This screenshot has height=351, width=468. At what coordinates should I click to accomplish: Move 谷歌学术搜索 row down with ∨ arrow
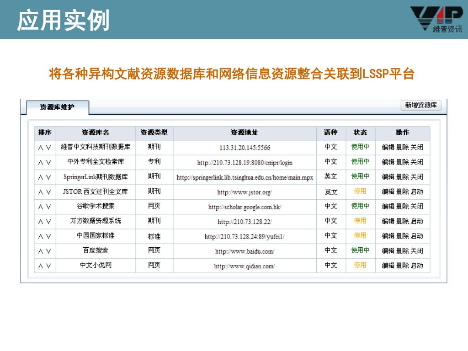click(48, 207)
